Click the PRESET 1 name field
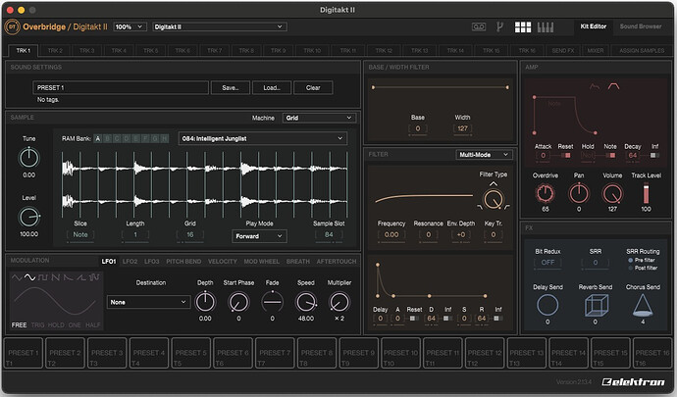Viewport: 677px width, 397px height. coord(121,87)
